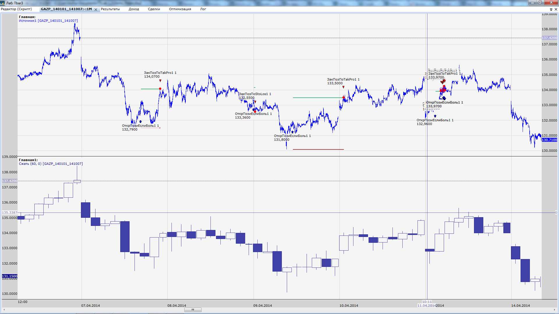
Task: Open the Редактор (Скрипт) tab
Action: [16, 9]
